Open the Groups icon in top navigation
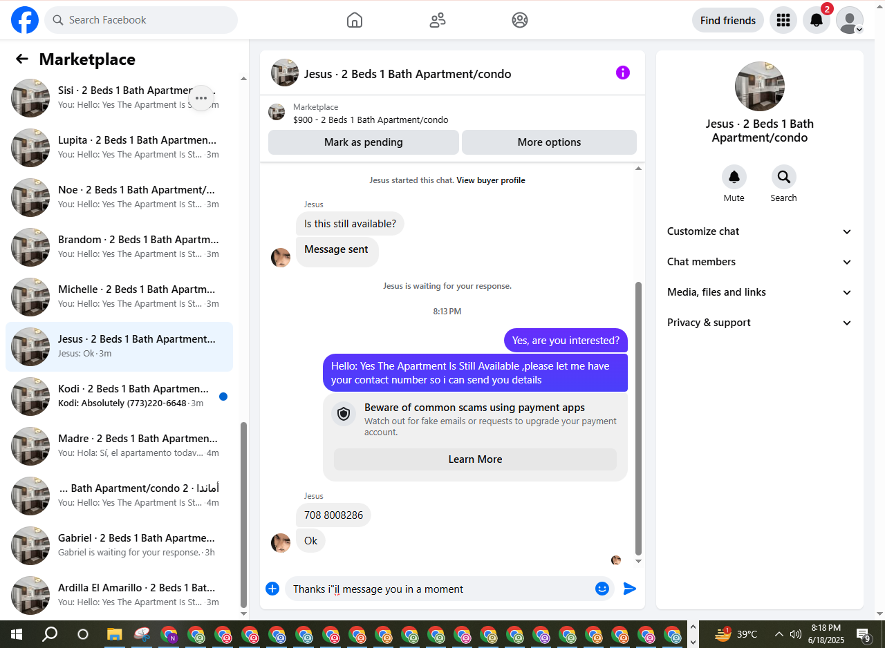Image resolution: width=885 pixels, height=648 pixels. [520, 20]
